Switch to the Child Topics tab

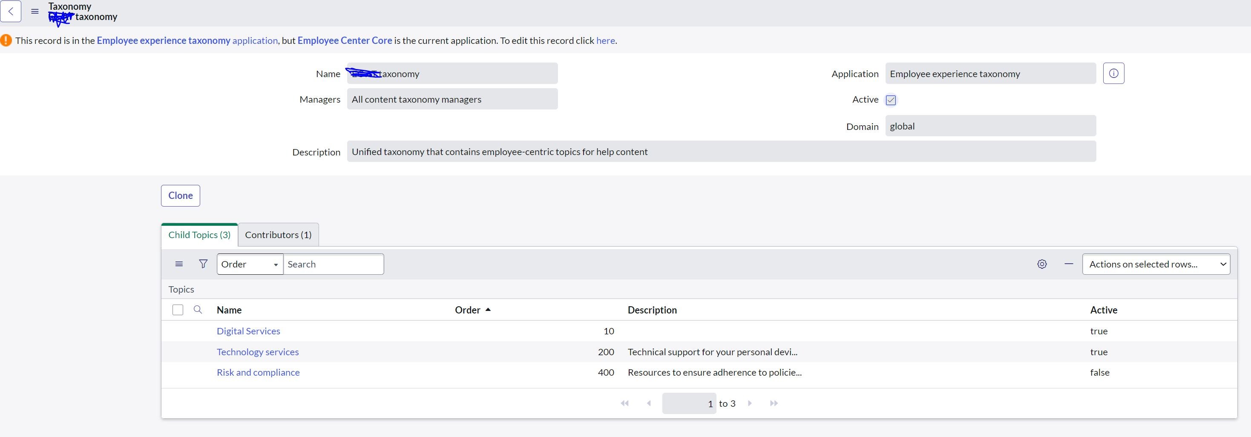point(198,235)
